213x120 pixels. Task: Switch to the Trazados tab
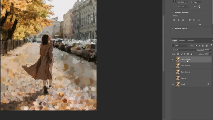(x=190, y=41)
